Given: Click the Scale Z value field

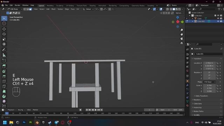Looking at the screenshot, I should 209,91.
